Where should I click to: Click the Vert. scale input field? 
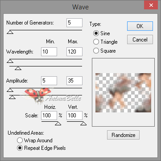click(74, 116)
